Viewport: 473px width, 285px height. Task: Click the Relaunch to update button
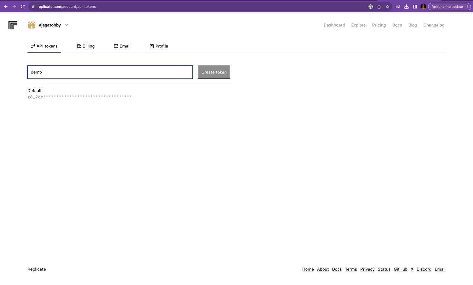point(447,6)
